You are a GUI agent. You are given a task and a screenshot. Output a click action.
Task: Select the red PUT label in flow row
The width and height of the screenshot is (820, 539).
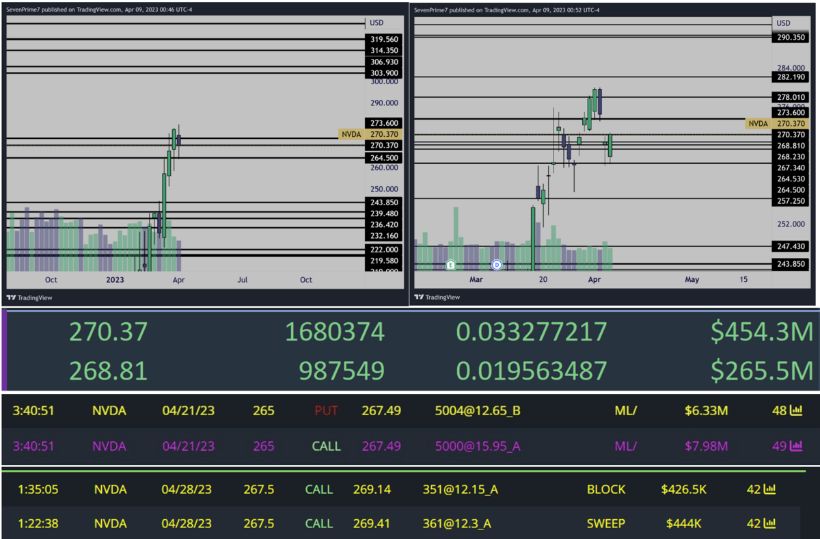click(326, 411)
